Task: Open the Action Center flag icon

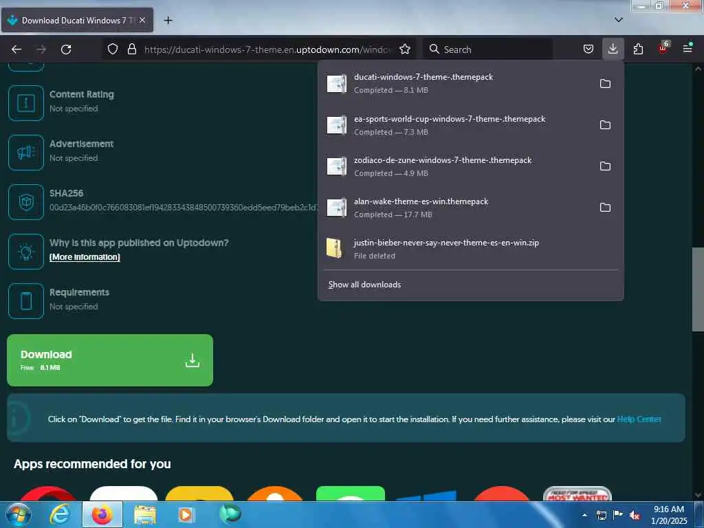Action: point(618,515)
